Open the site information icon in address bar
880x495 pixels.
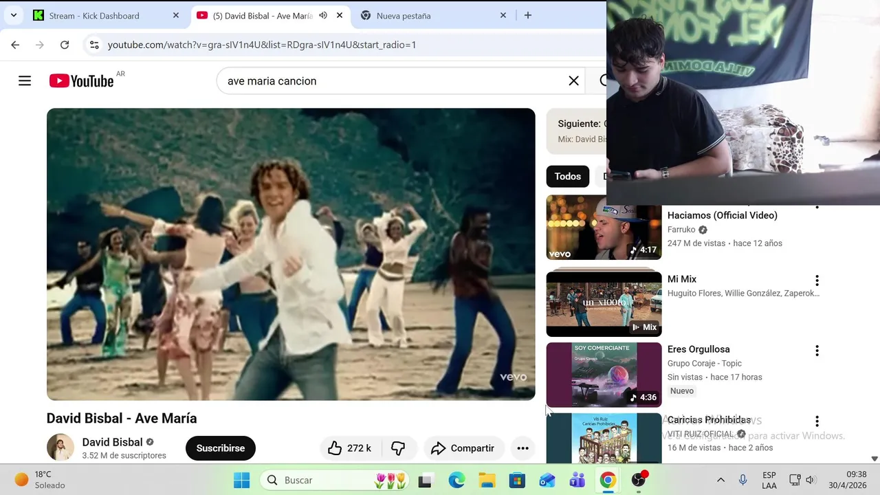pos(94,45)
